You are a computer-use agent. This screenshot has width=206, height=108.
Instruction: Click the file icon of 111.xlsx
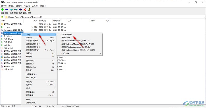point(2,27)
